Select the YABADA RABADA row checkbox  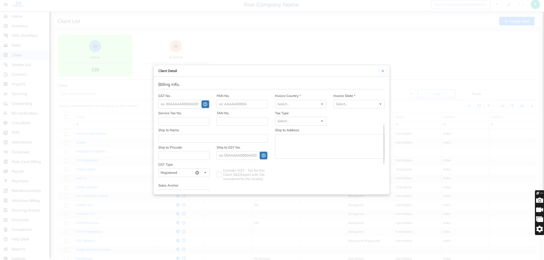tap(66, 152)
